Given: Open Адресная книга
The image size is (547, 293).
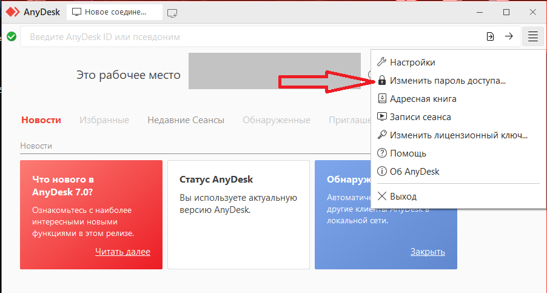Looking at the screenshot, I should [x=423, y=98].
